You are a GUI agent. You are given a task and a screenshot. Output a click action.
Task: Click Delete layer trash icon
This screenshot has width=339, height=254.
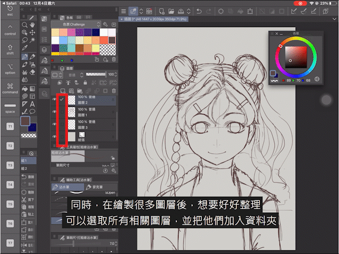click(x=114, y=90)
